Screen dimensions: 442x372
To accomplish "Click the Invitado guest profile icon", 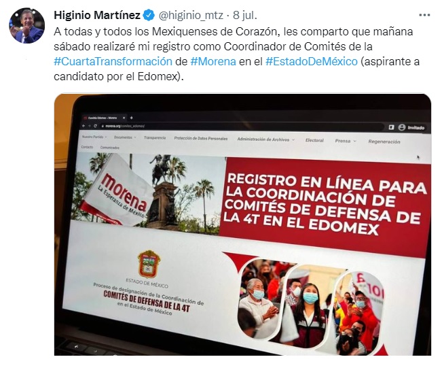I will [402, 128].
